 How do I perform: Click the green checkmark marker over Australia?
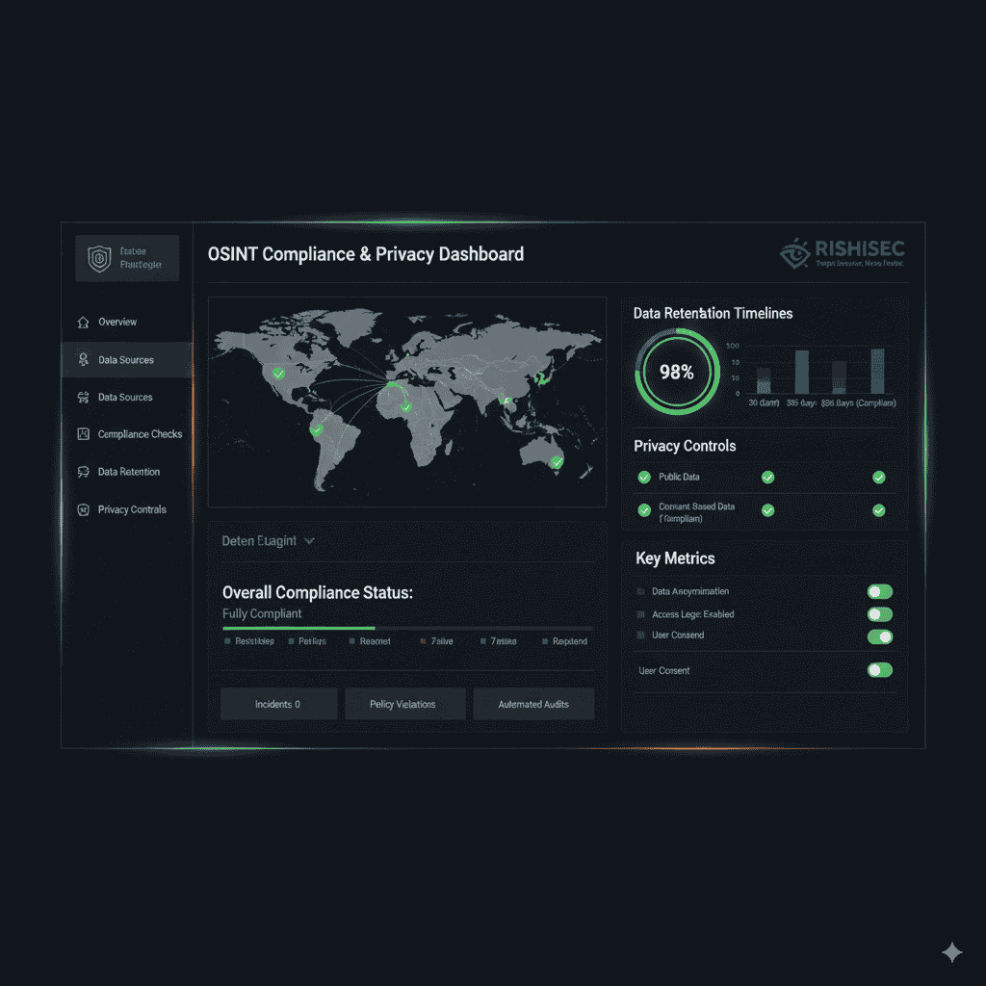point(556,463)
